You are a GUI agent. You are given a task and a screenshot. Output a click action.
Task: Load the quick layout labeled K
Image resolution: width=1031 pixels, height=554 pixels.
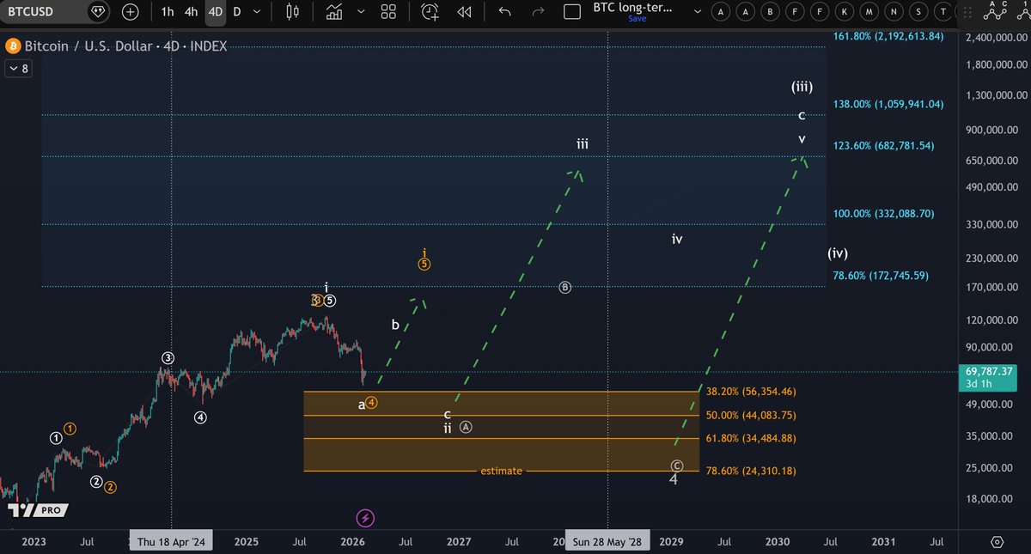coord(845,12)
